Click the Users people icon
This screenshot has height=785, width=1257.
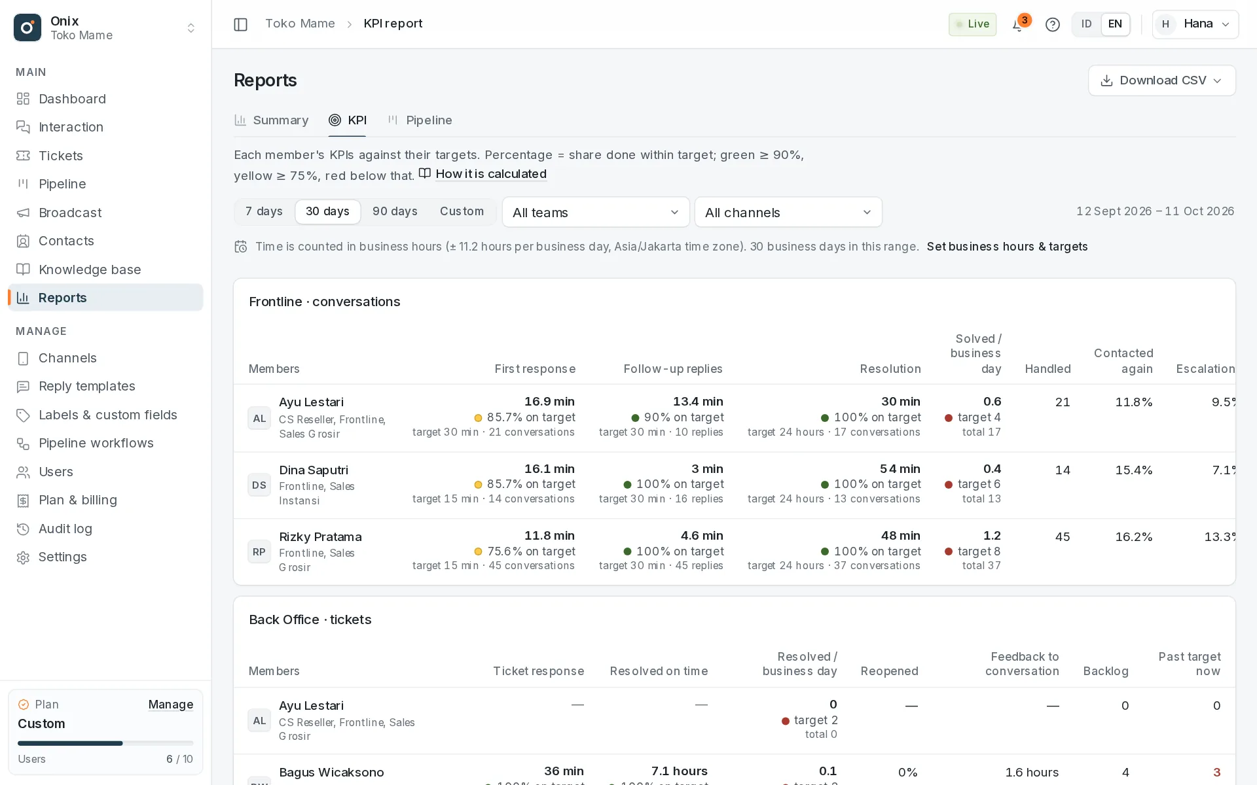24,472
